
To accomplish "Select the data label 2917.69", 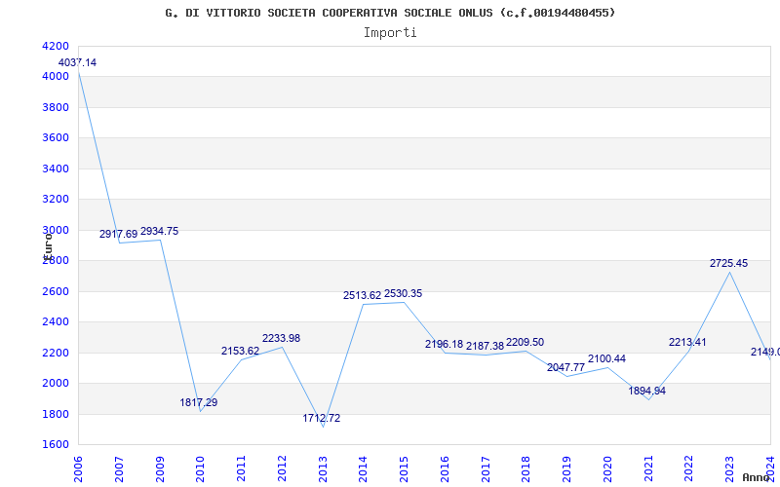I will tap(118, 234).
